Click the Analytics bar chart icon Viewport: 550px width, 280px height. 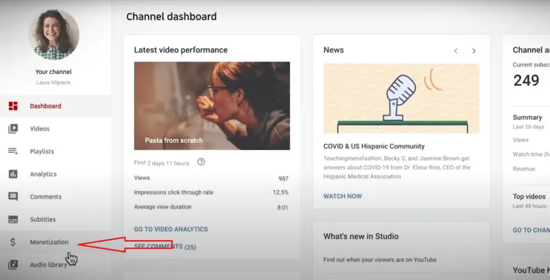[x=13, y=174]
